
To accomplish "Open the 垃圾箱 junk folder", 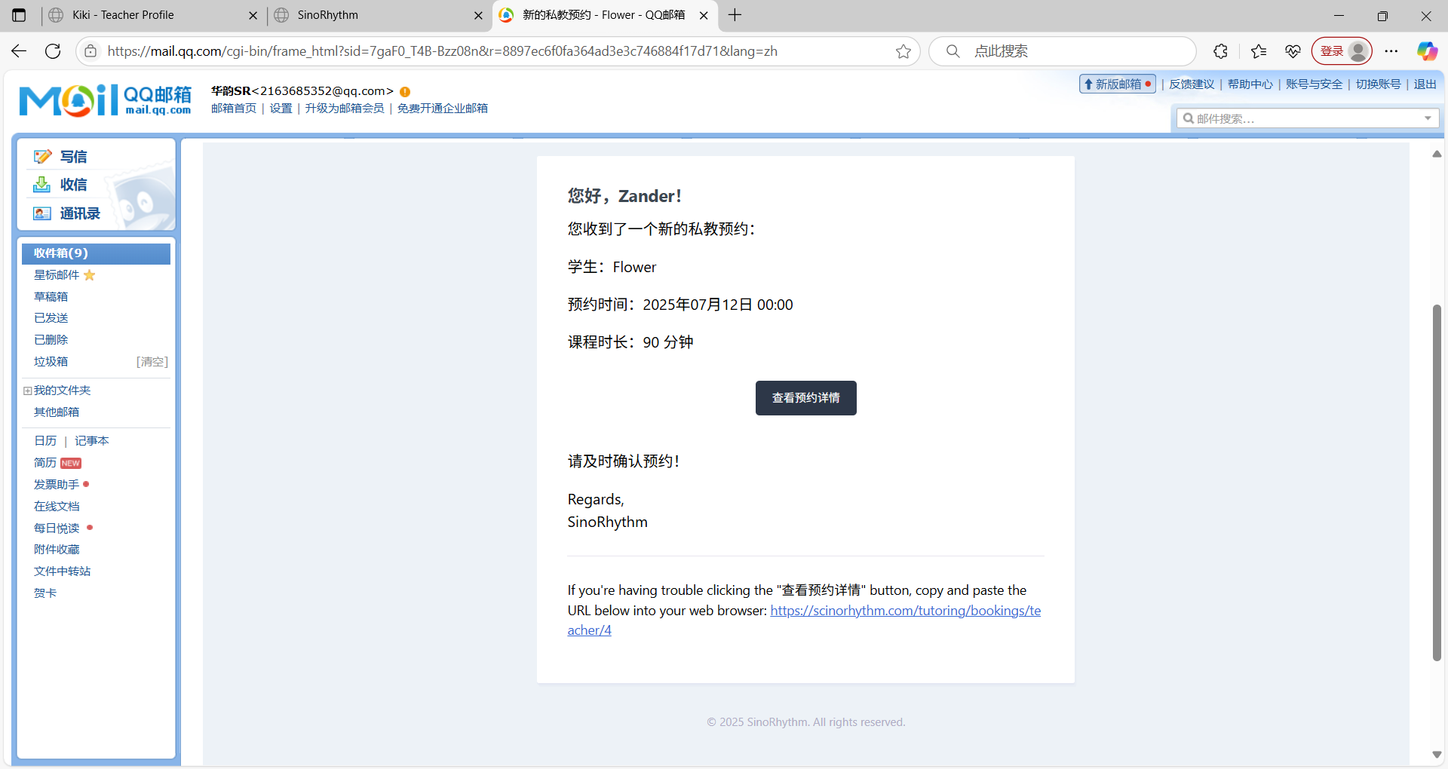I will pos(51,362).
